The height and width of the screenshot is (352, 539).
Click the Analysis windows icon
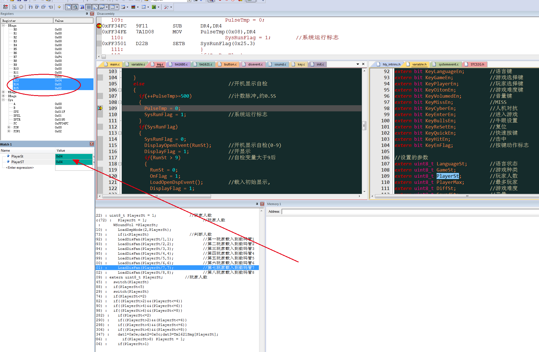pos(133,7)
